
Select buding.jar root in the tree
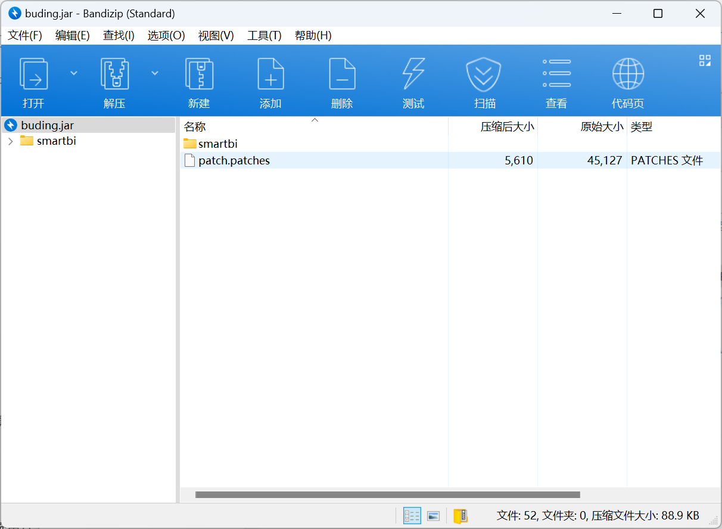click(x=88, y=125)
